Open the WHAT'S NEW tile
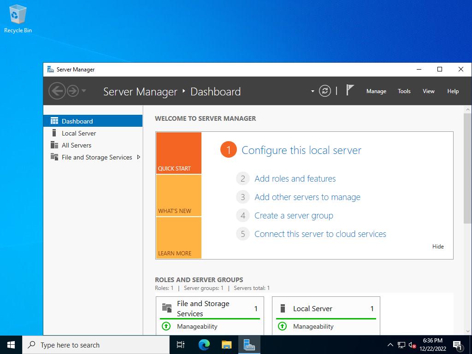This screenshot has width=472, height=354. tap(178, 195)
